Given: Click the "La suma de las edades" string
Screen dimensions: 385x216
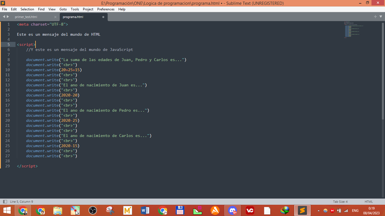Looking at the screenshot, I should pos(123,60).
